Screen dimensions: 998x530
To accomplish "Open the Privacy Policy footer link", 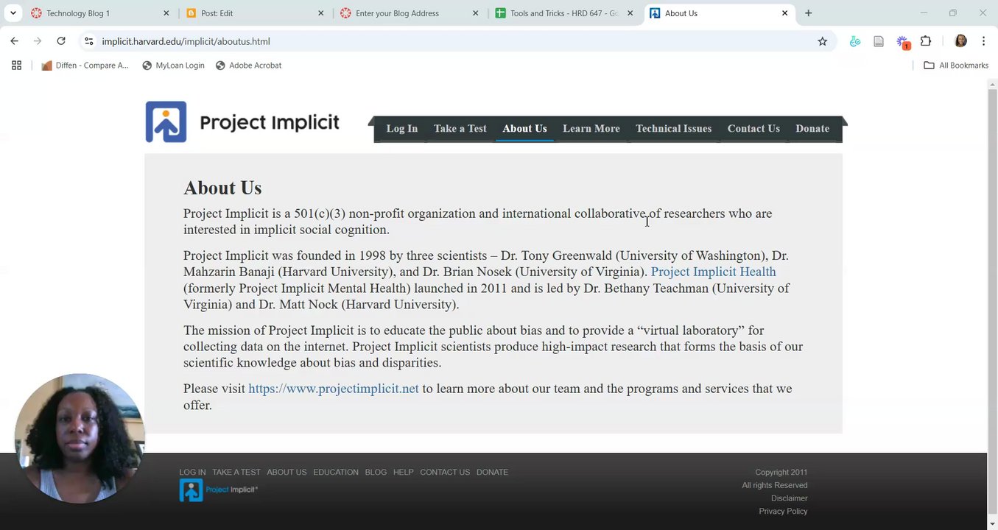I will tap(783, 511).
